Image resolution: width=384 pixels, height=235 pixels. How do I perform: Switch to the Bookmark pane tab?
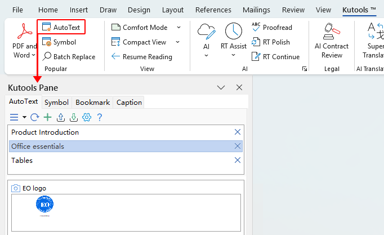[x=92, y=102]
